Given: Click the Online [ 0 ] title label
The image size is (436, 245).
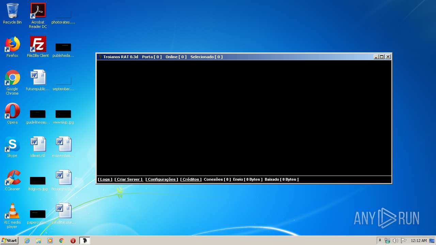Looking at the screenshot, I should point(176,57).
